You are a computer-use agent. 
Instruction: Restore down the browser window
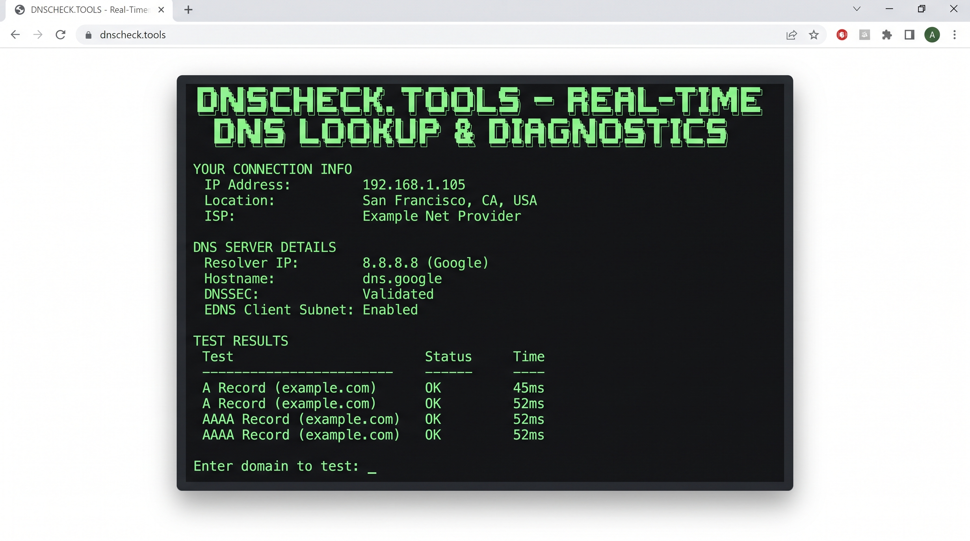pos(921,9)
